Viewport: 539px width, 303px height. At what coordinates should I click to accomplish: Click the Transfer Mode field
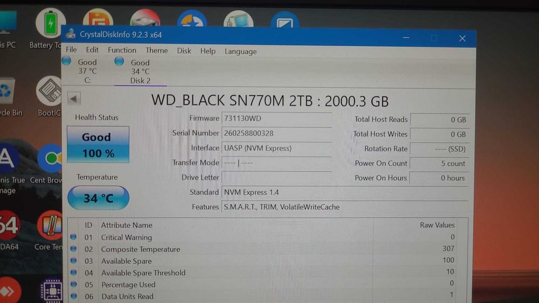(277, 163)
